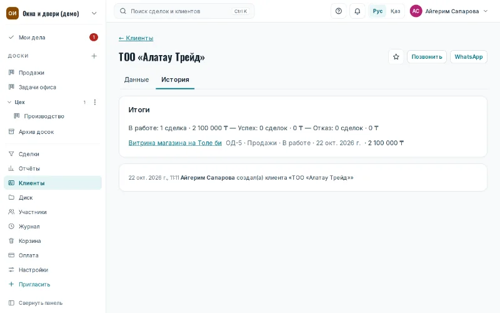Click the ОД-5 · Продажи deal details
The width and height of the screenshot is (500, 313).
pyautogui.click(x=293, y=143)
